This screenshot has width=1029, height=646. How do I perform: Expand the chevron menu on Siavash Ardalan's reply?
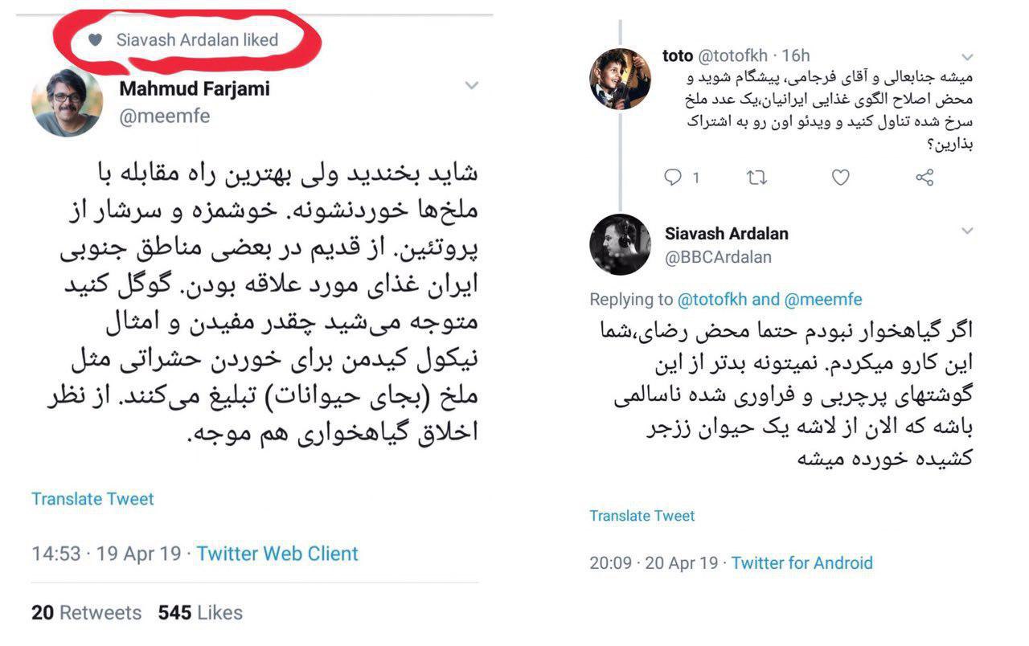pyautogui.click(x=968, y=231)
